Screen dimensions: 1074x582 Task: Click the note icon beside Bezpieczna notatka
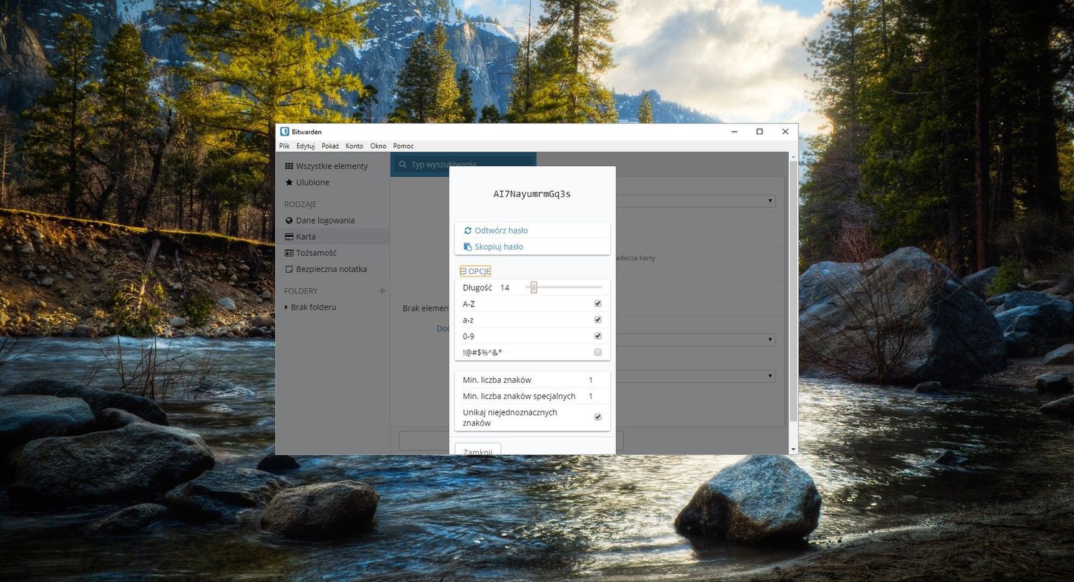click(289, 269)
